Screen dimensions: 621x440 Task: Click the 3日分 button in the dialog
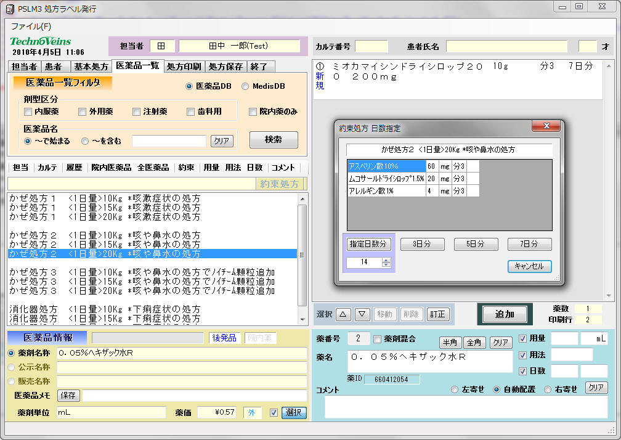coord(422,244)
